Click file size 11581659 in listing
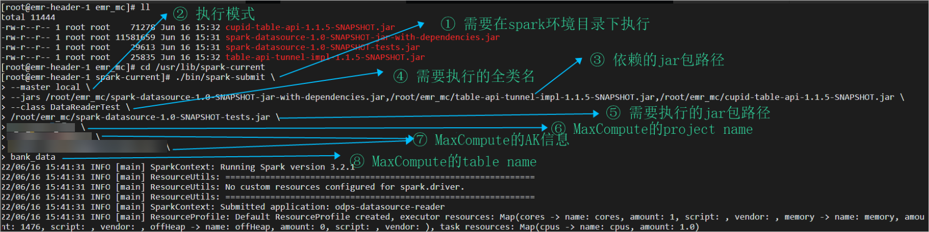The height and width of the screenshot is (232, 929). (135, 37)
